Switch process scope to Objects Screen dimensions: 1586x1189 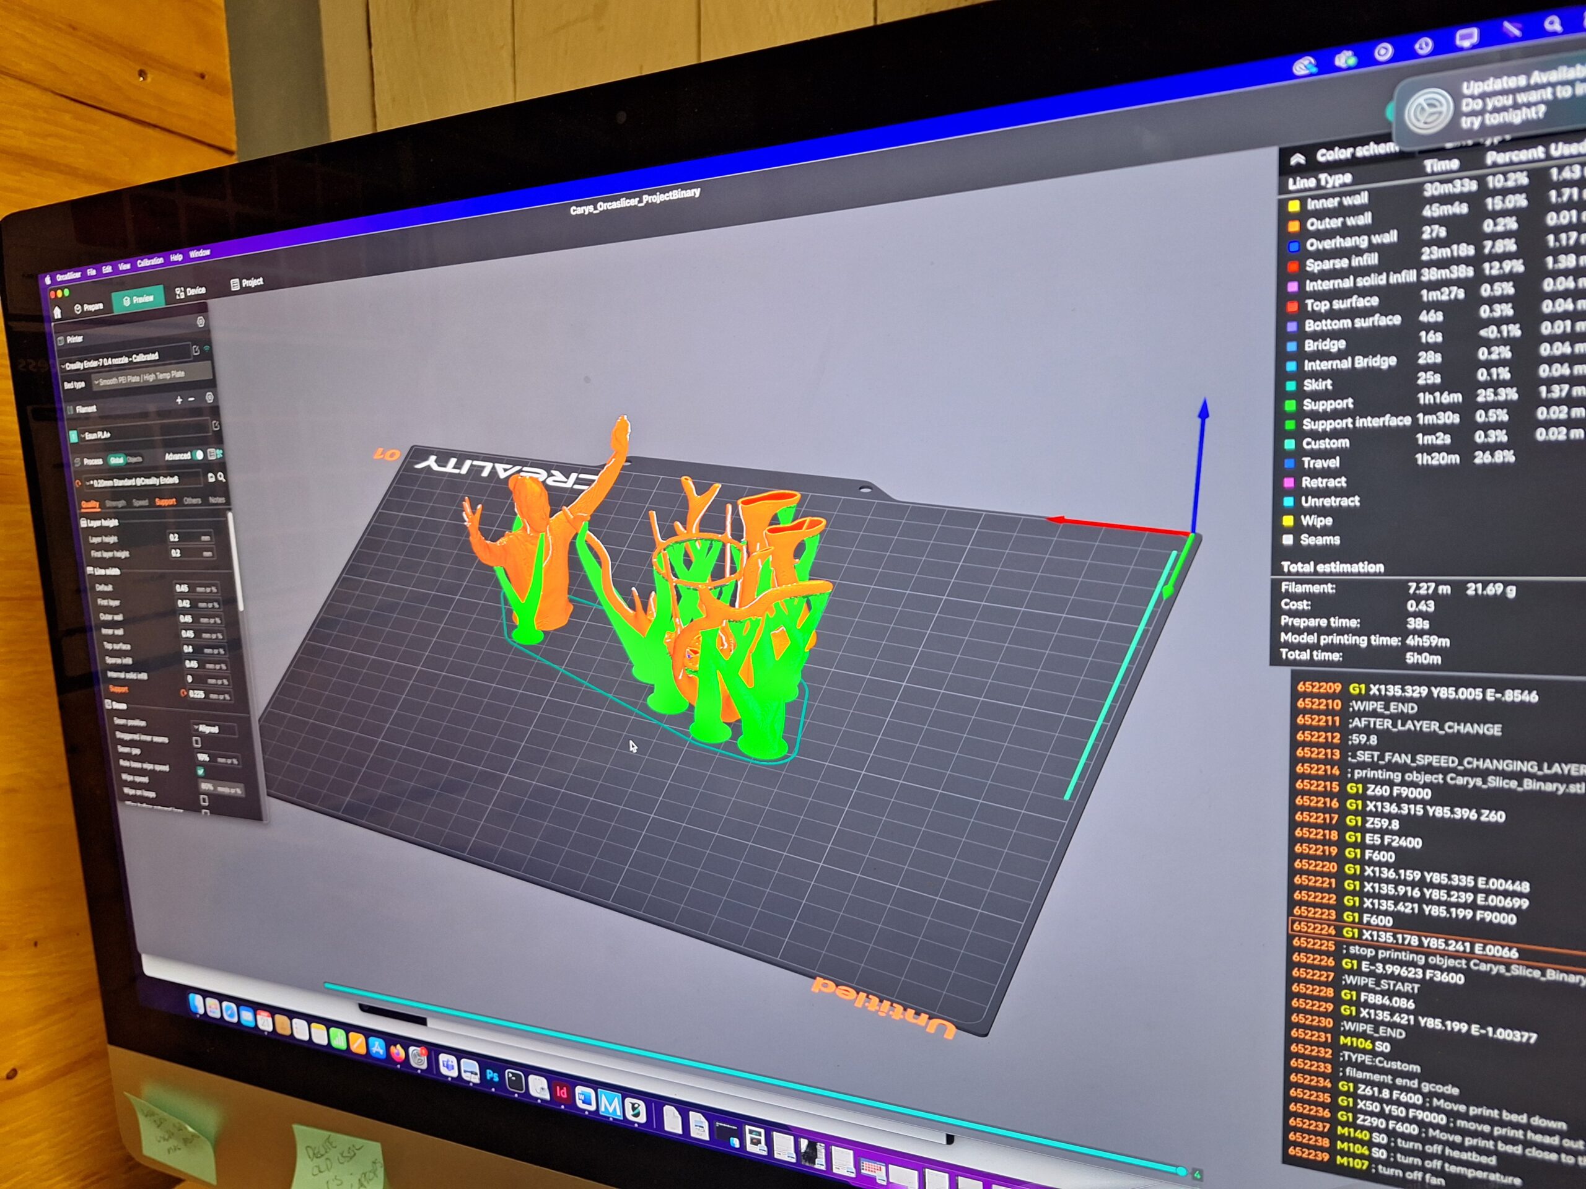click(135, 459)
